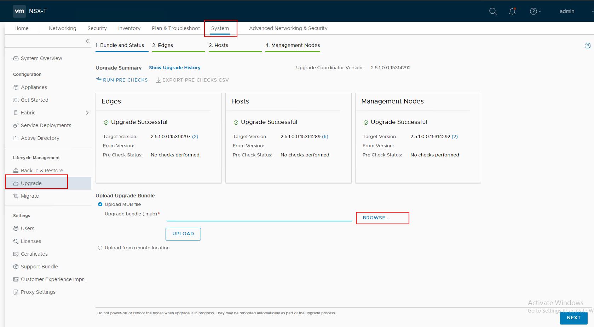
Task: Click the Edges target version 2.5.1.0.0.15314297
Action: tap(171, 137)
